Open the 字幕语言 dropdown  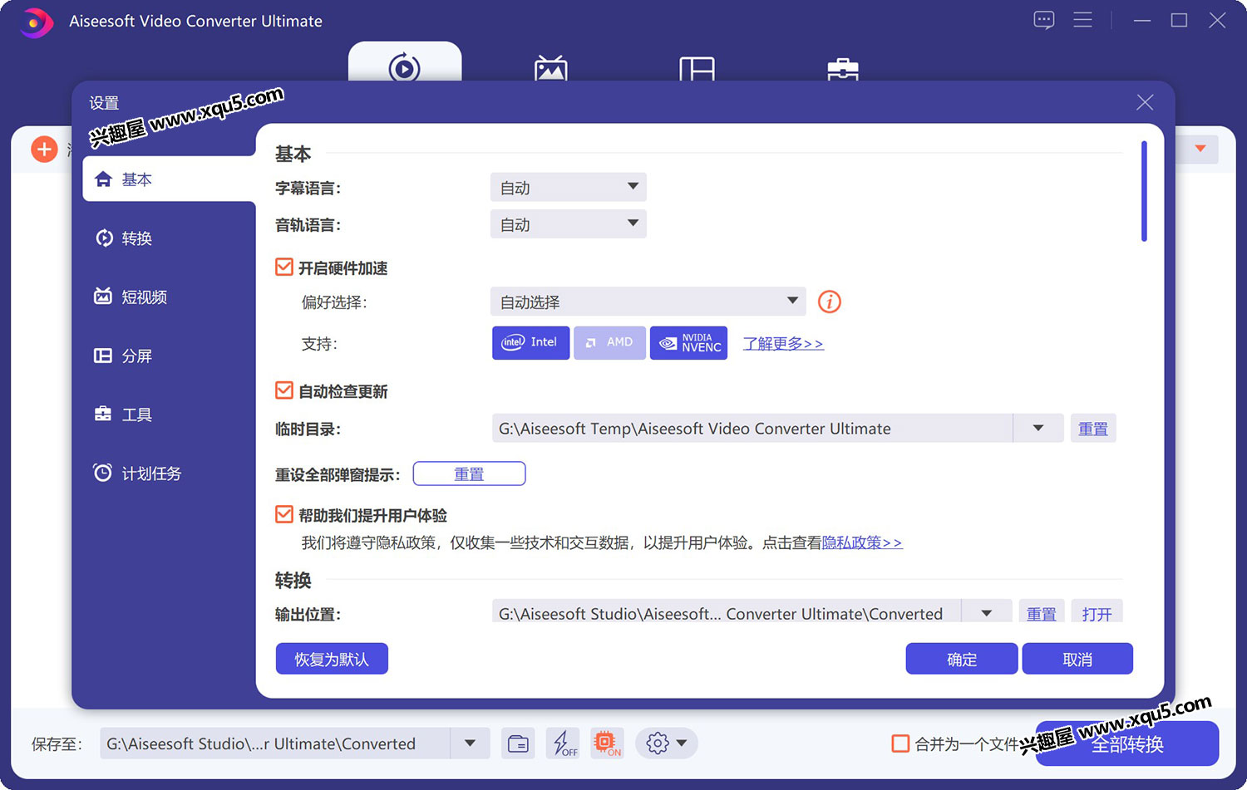pyautogui.click(x=569, y=187)
